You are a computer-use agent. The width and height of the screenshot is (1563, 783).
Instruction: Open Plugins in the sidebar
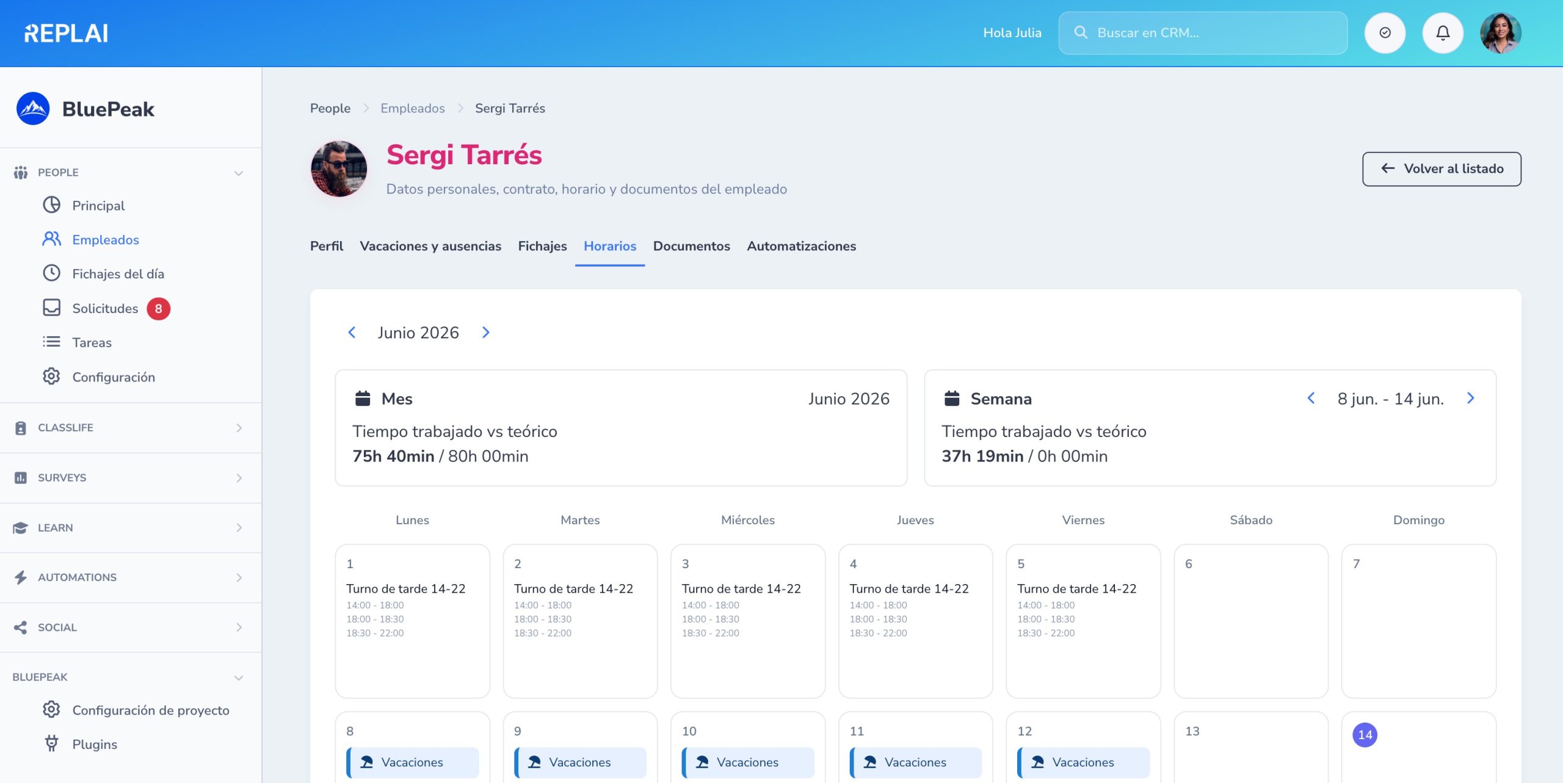coord(95,745)
